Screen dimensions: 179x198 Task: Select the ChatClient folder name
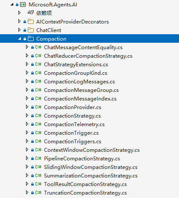[49, 30]
